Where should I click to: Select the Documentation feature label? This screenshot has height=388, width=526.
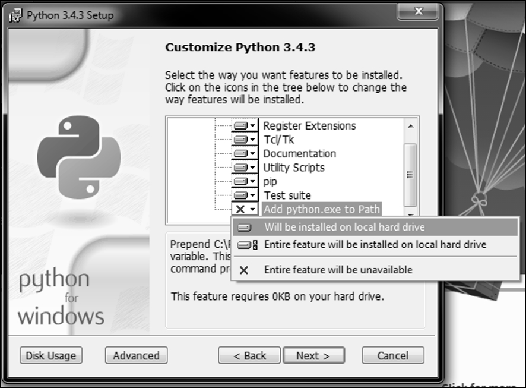pos(299,154)
